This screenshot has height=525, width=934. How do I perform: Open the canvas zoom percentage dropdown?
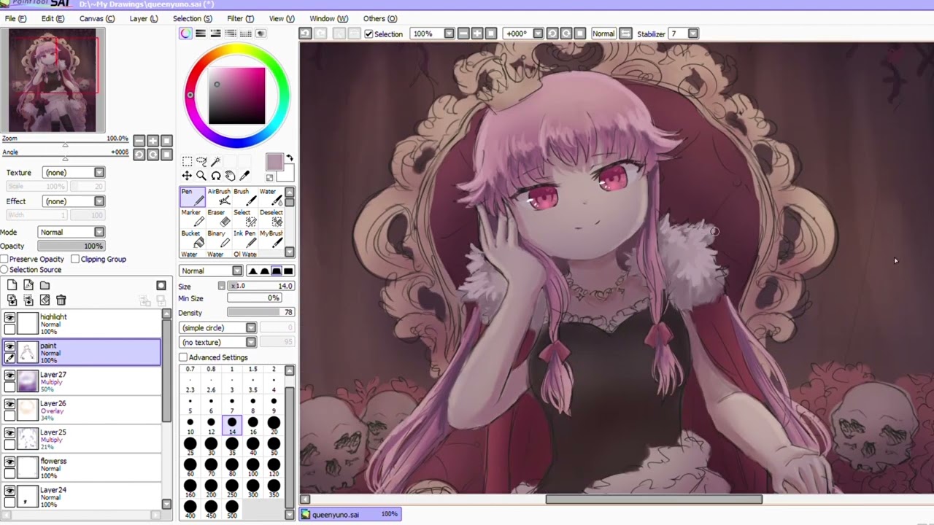click(x=449, y=34)
